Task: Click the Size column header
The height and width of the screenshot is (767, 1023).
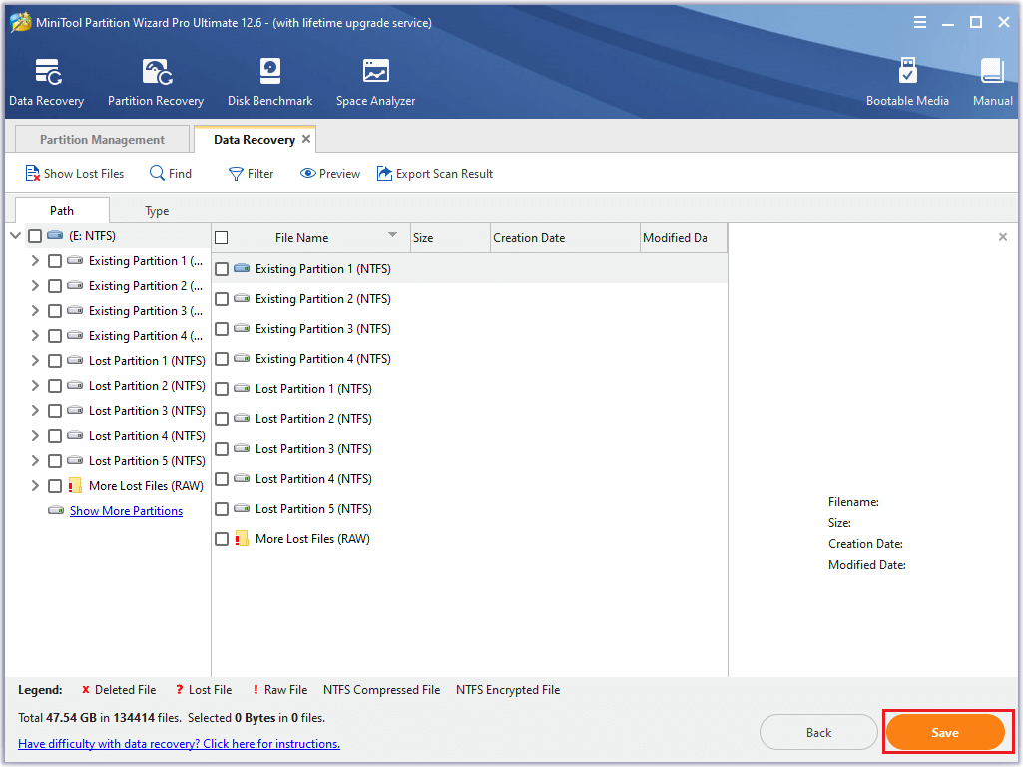Action: pyautogui.click(x=450, y=238)
